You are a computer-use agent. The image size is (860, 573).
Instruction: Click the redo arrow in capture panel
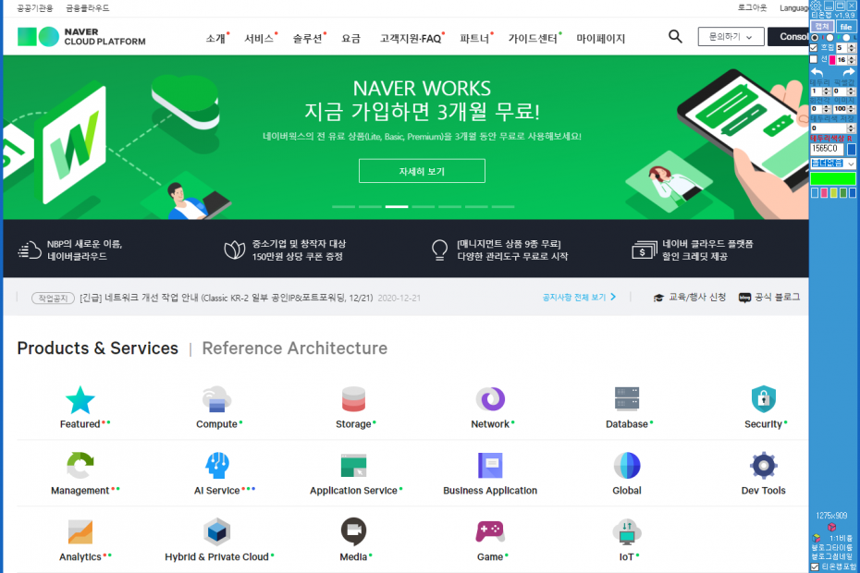[849, 72]
